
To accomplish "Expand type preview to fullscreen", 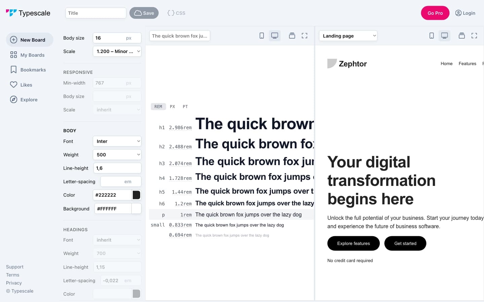I will [x=305, y=36].
